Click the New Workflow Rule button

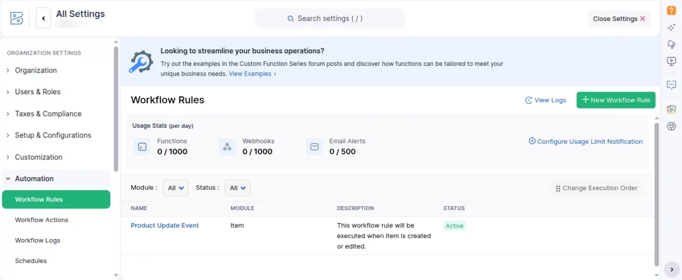[x=616, y=100]
